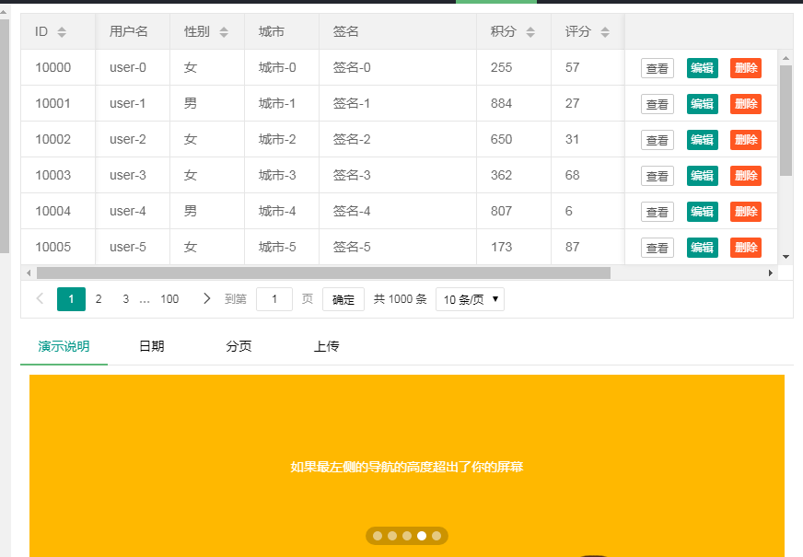Click the table vertical scrollbar up arrow
Image resolution: width=803 pixels, height=557 pixels.
pos(786,58)
